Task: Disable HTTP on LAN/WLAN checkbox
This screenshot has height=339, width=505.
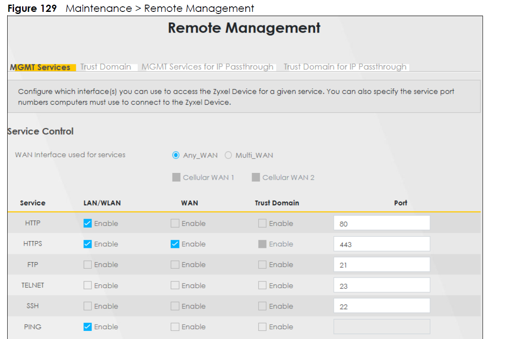Action: [x=88, y=223]
